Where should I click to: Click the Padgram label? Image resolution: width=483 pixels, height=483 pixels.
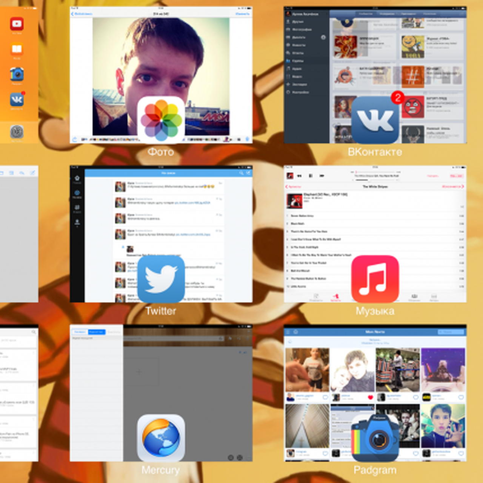pyautogui.click(x=375, y=470)
